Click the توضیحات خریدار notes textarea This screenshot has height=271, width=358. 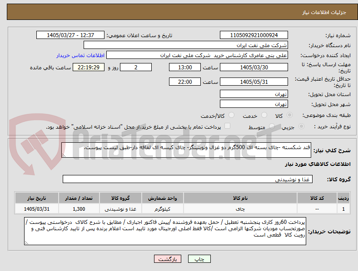[x=165, y=231]
